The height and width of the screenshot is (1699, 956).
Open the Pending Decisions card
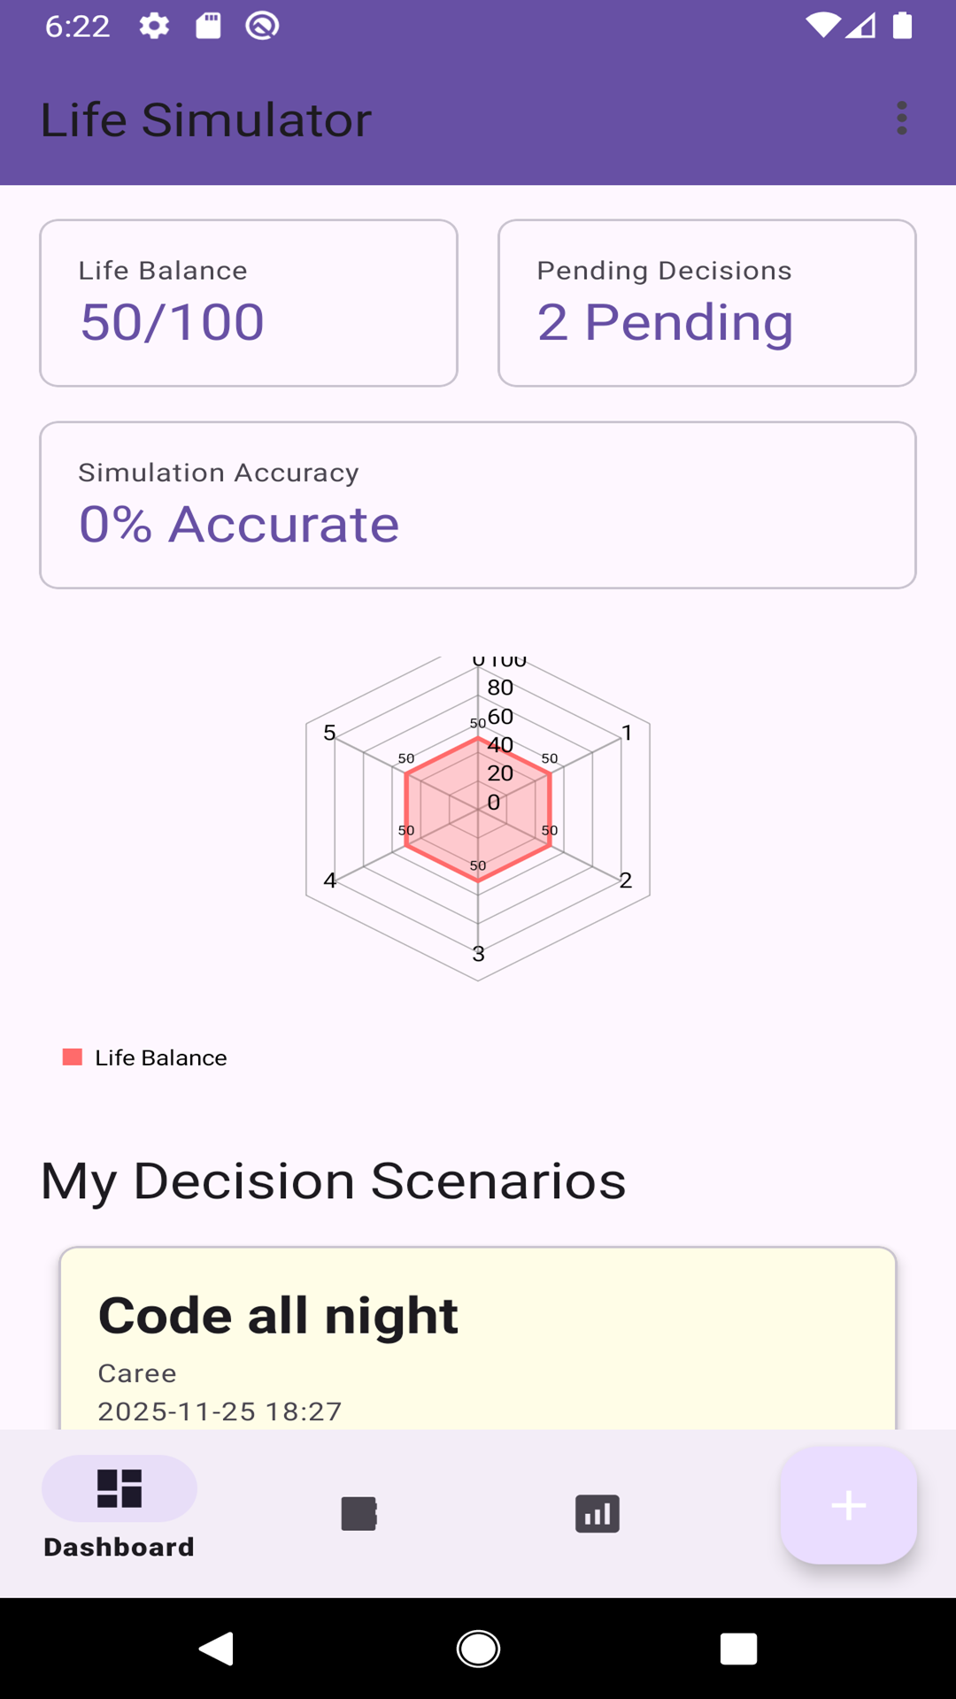pyautogui.click(x=706, y=303)
